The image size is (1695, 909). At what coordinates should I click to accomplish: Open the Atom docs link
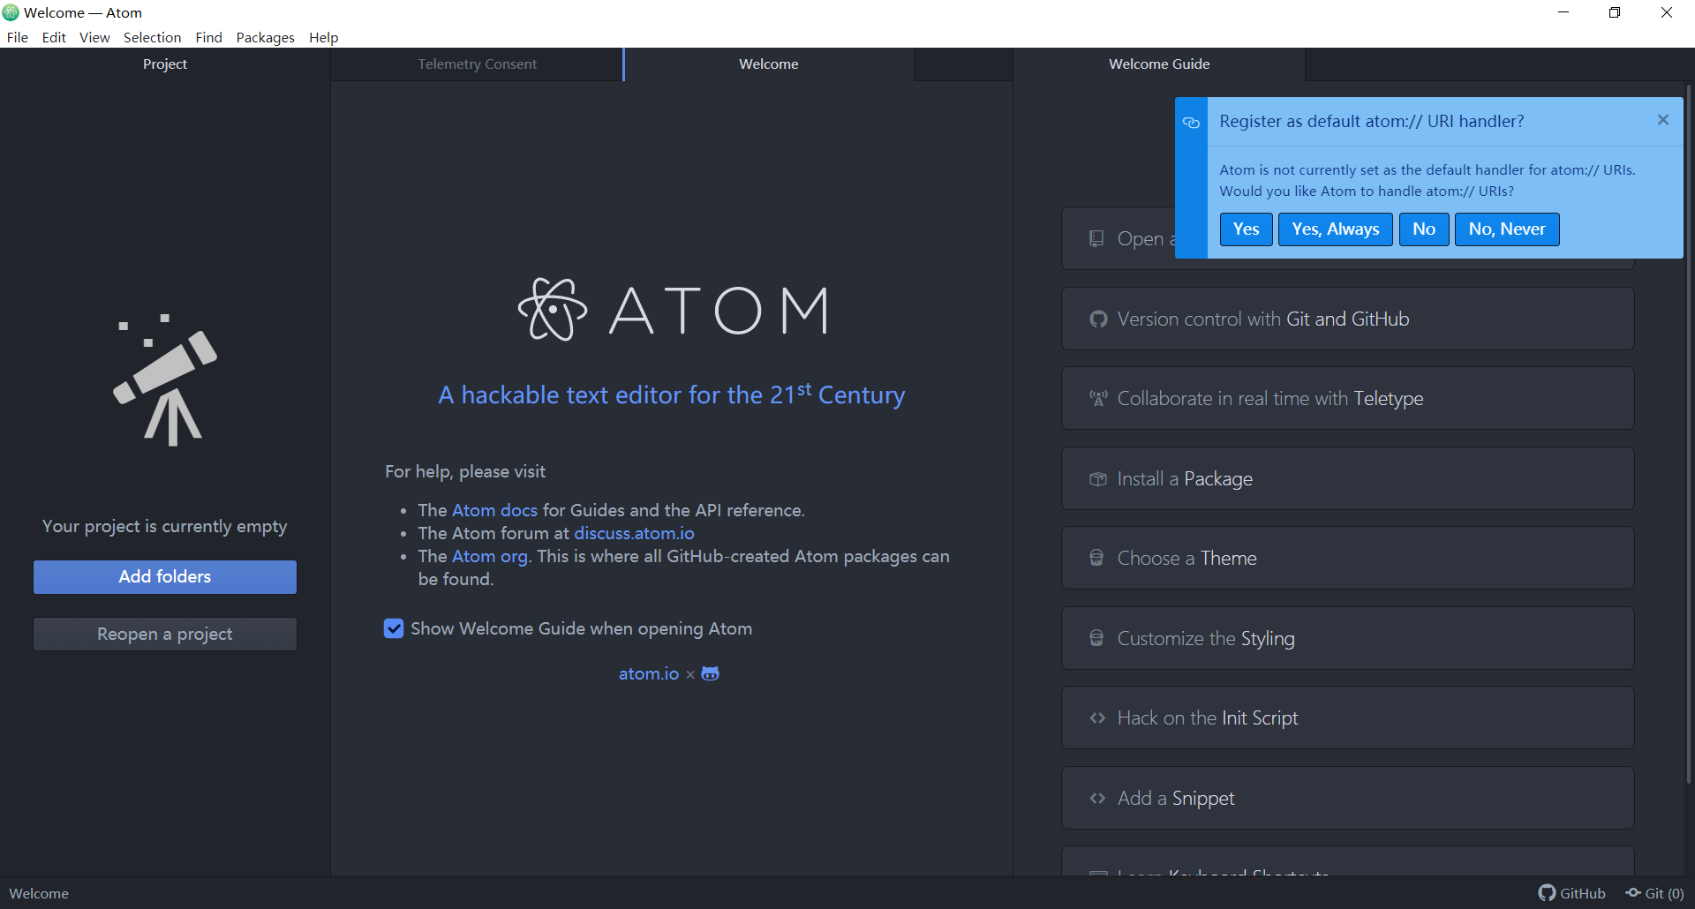tap(494, 510)
